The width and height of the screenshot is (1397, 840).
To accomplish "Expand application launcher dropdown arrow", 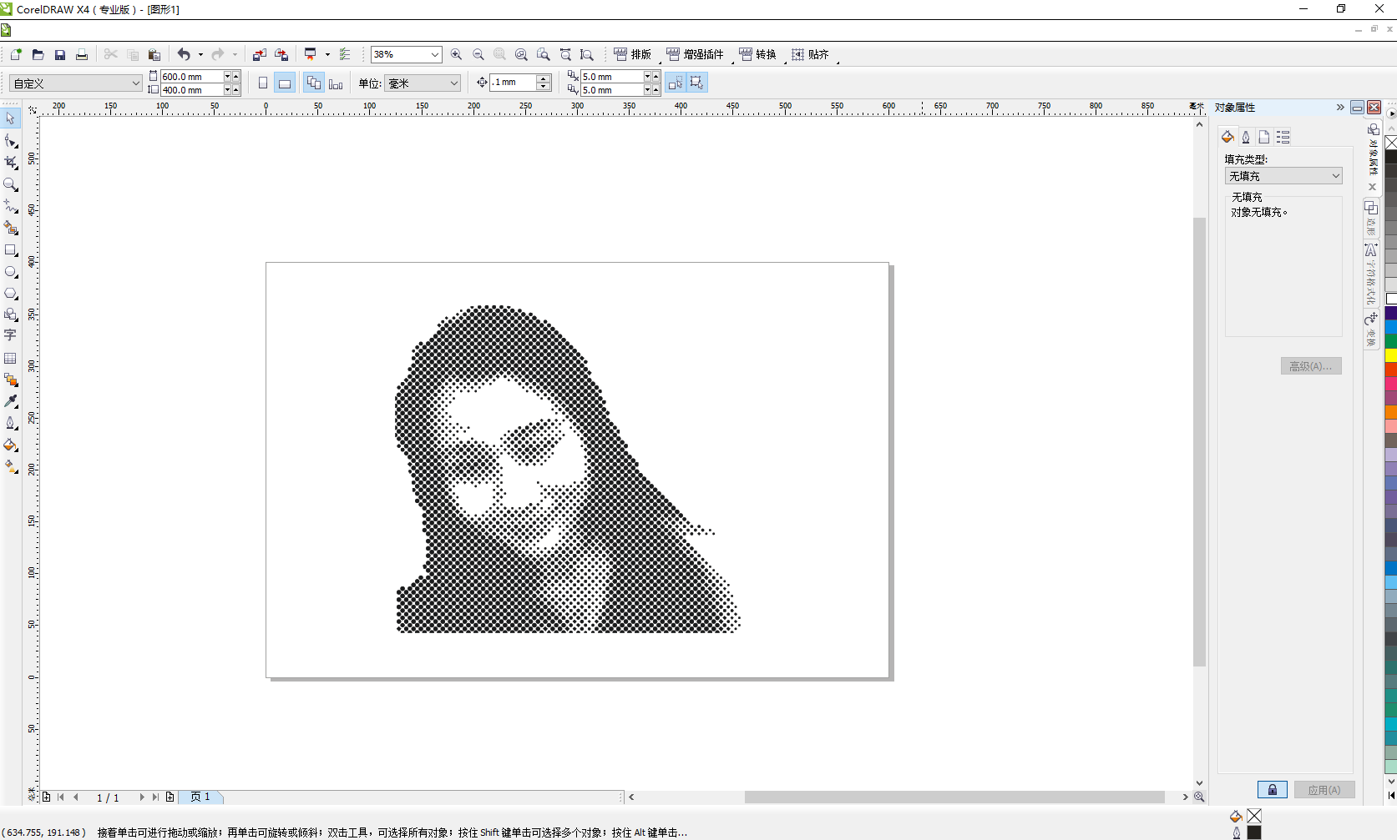I will pyautogui.click(x=327, y=54).
